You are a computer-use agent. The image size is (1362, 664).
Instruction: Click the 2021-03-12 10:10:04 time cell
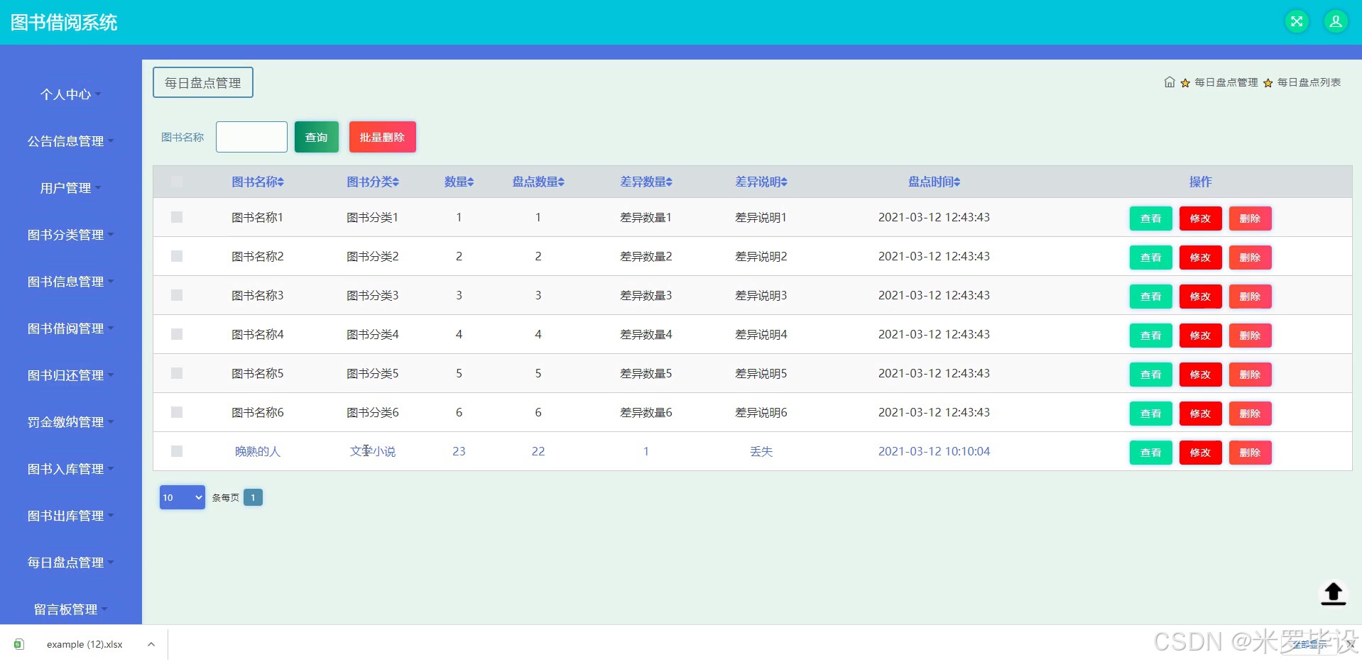[934, 451]
